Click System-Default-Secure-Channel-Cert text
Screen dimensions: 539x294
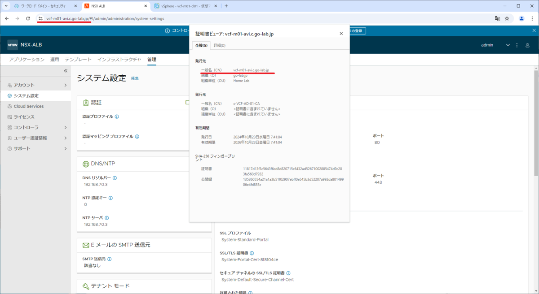257,280
